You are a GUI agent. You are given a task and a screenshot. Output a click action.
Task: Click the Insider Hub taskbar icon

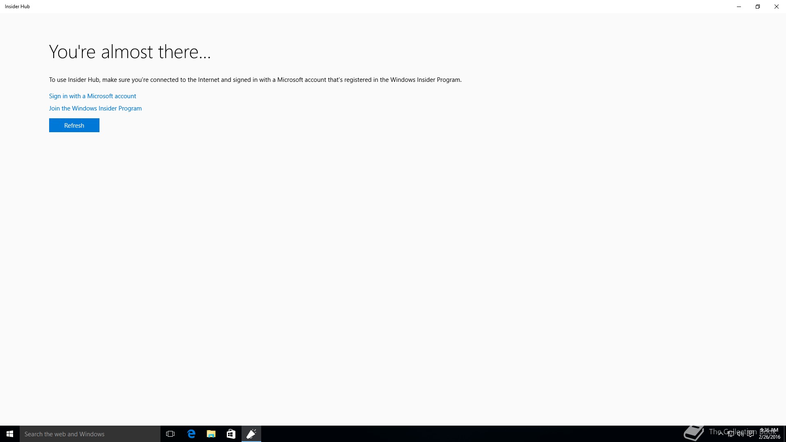pyautogui.click(x=251, y=434)
